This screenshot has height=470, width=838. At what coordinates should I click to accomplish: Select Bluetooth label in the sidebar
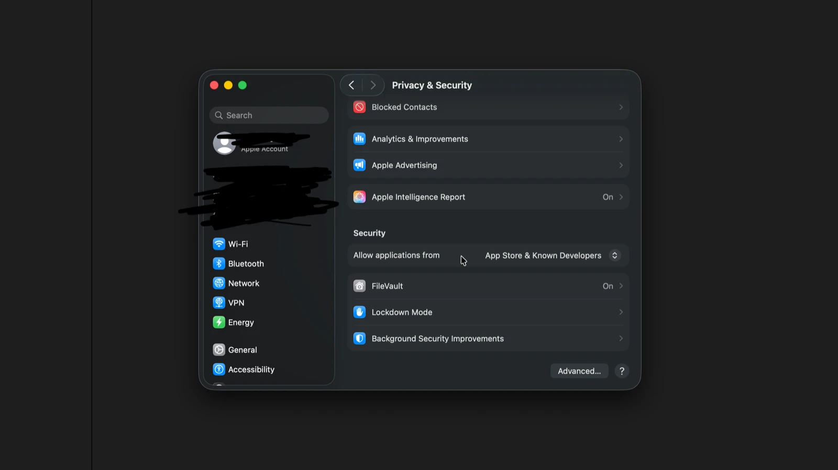point(246,264)
